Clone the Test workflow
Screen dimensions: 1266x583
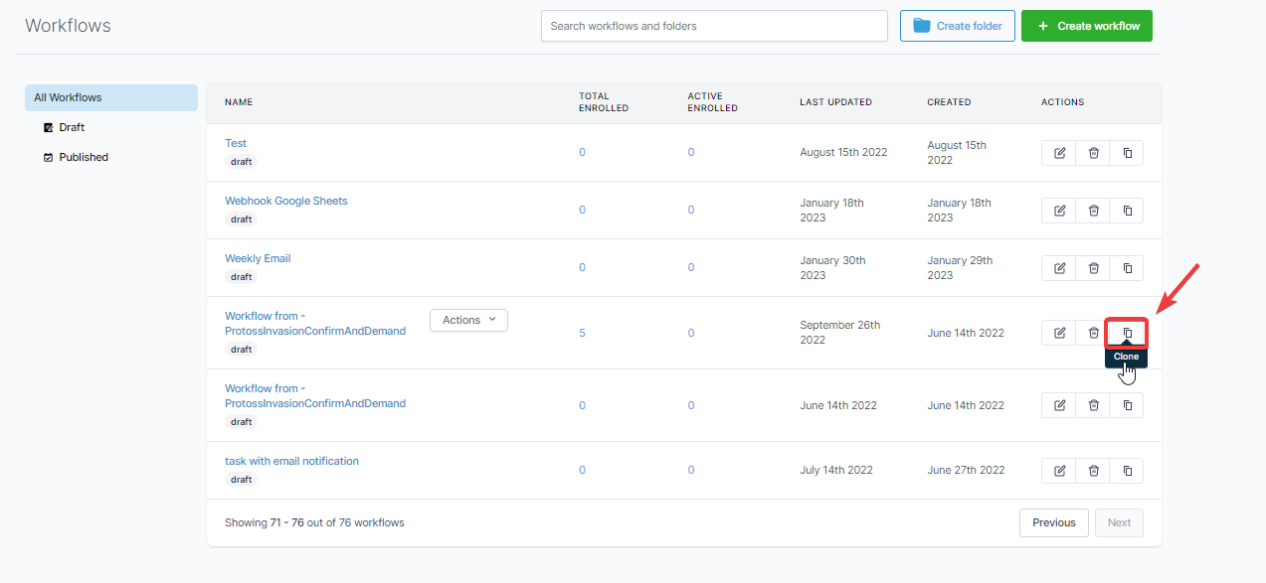tap(1127, 153)
